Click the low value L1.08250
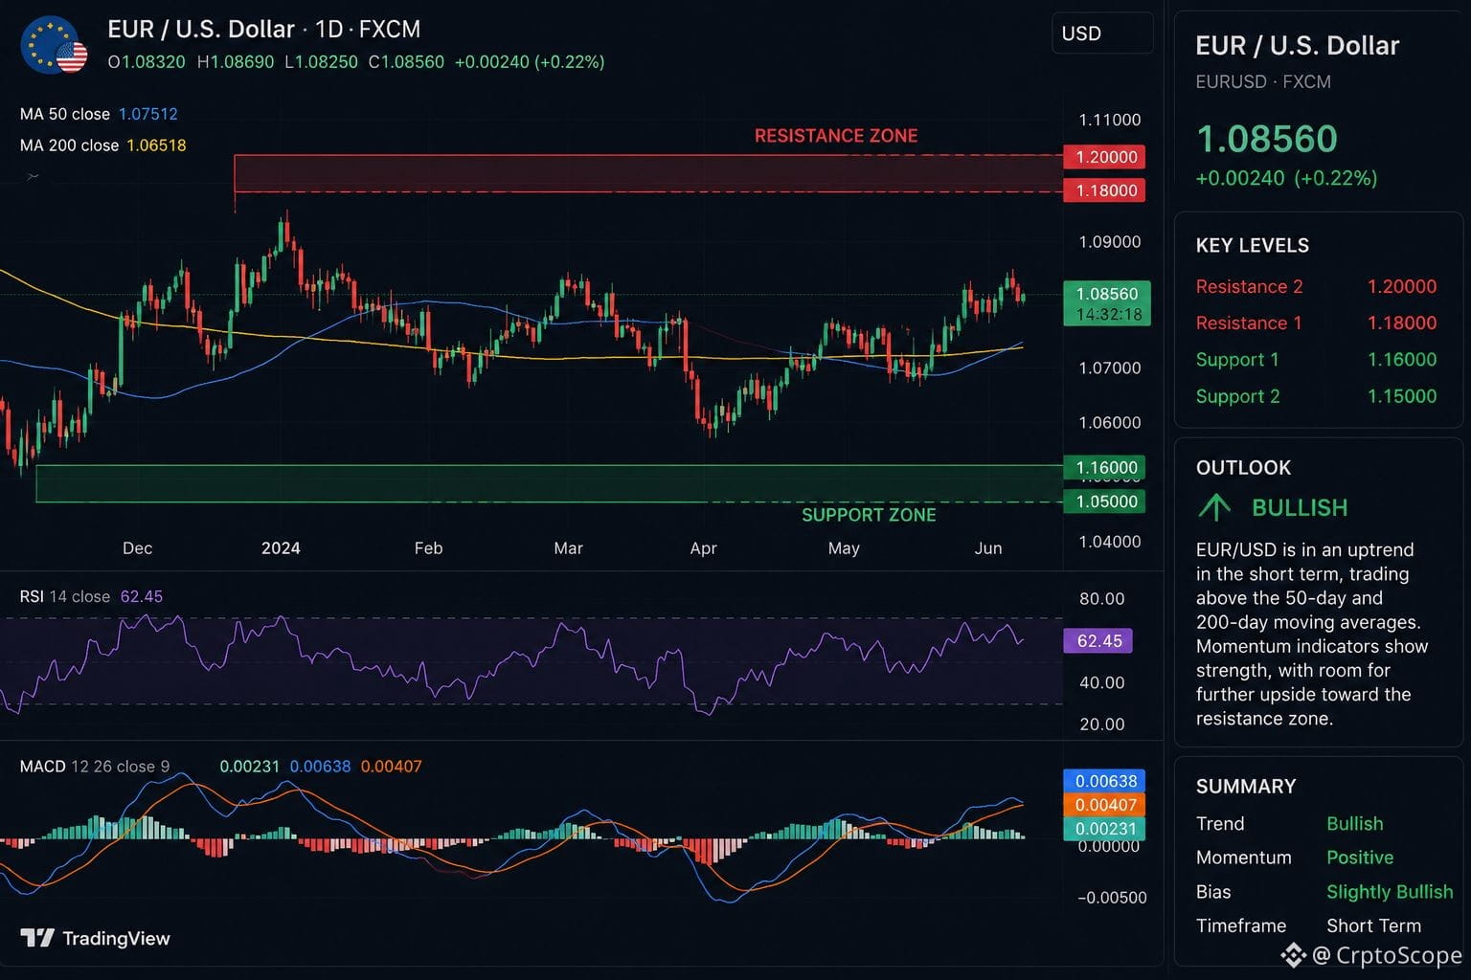Viewport: 1471px width, 980px height. point(321,62)
